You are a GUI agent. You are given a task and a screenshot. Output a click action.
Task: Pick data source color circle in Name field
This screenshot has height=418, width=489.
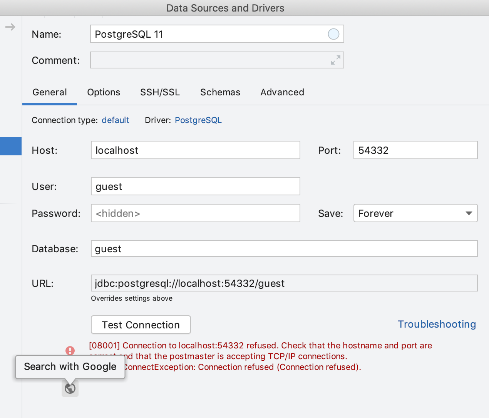click(333, 34)
